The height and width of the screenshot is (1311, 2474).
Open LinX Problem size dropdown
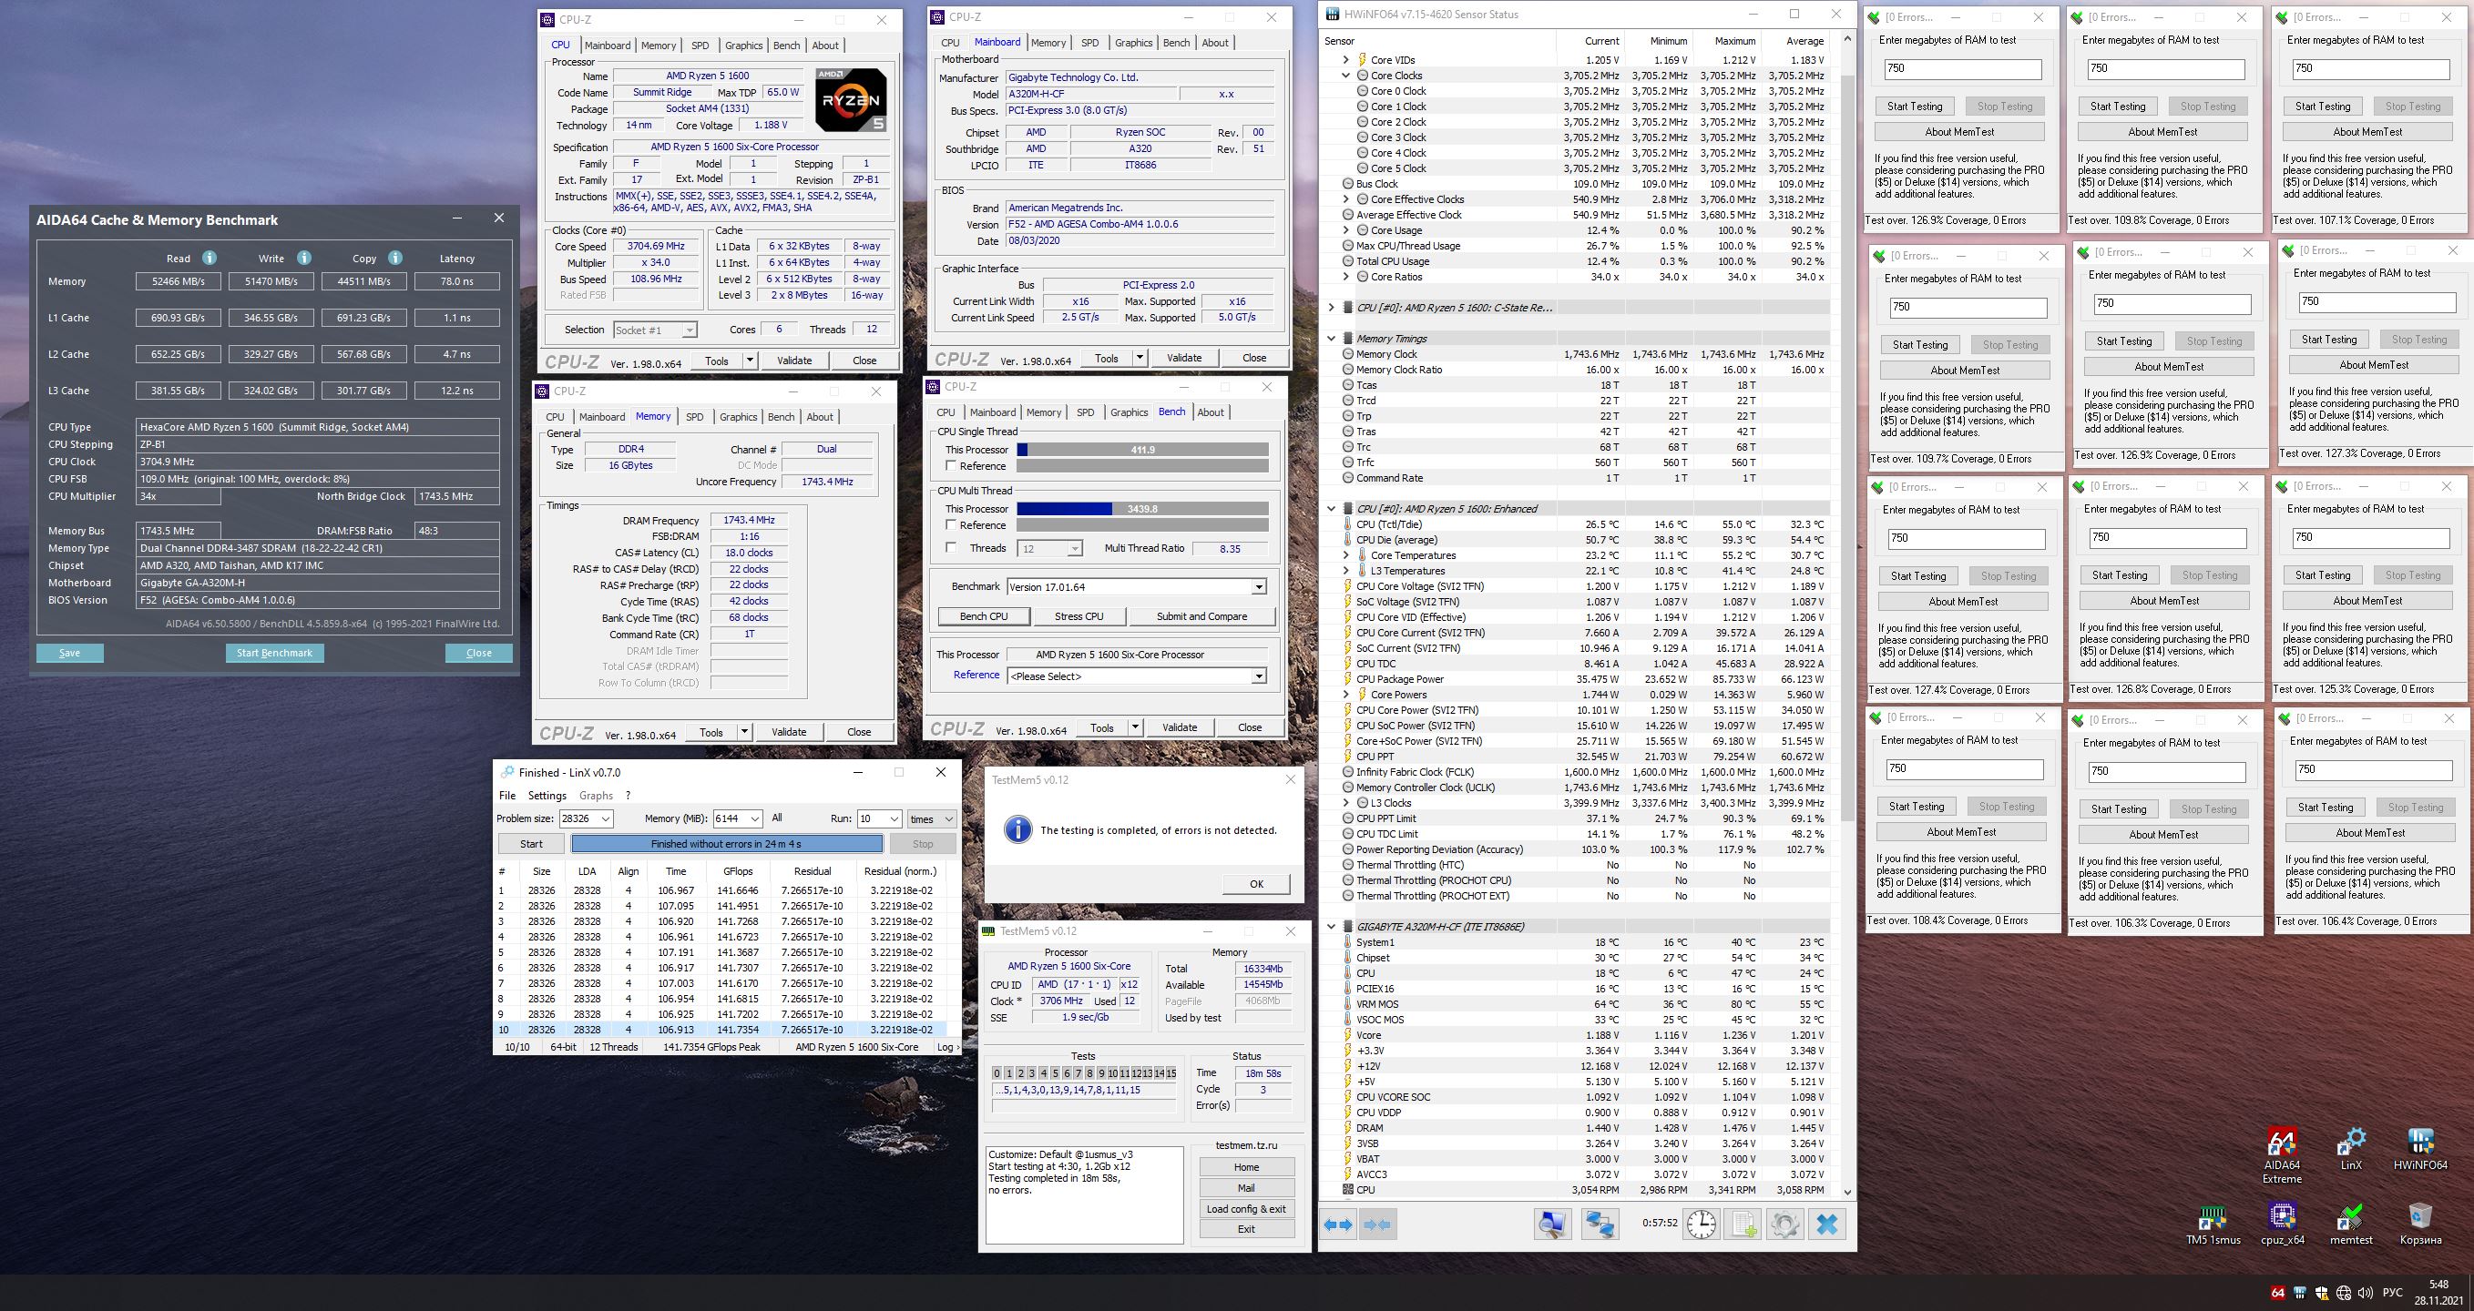605,818
